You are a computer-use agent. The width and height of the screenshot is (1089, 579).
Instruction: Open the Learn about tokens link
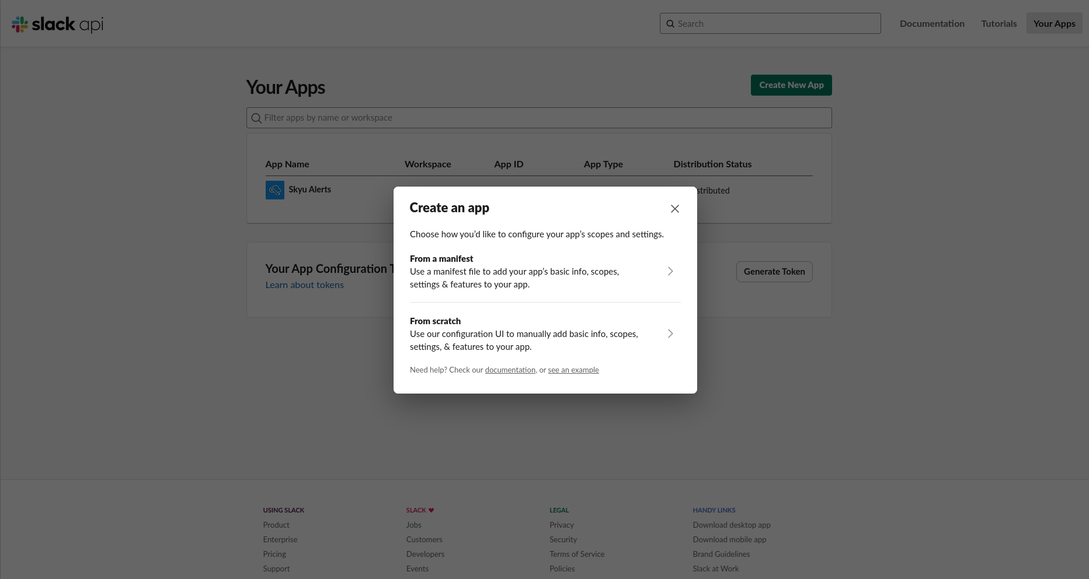(304, 285)
